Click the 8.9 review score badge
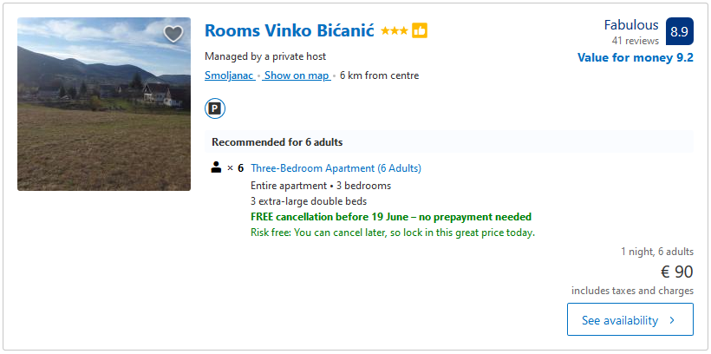 coord(679,31)
